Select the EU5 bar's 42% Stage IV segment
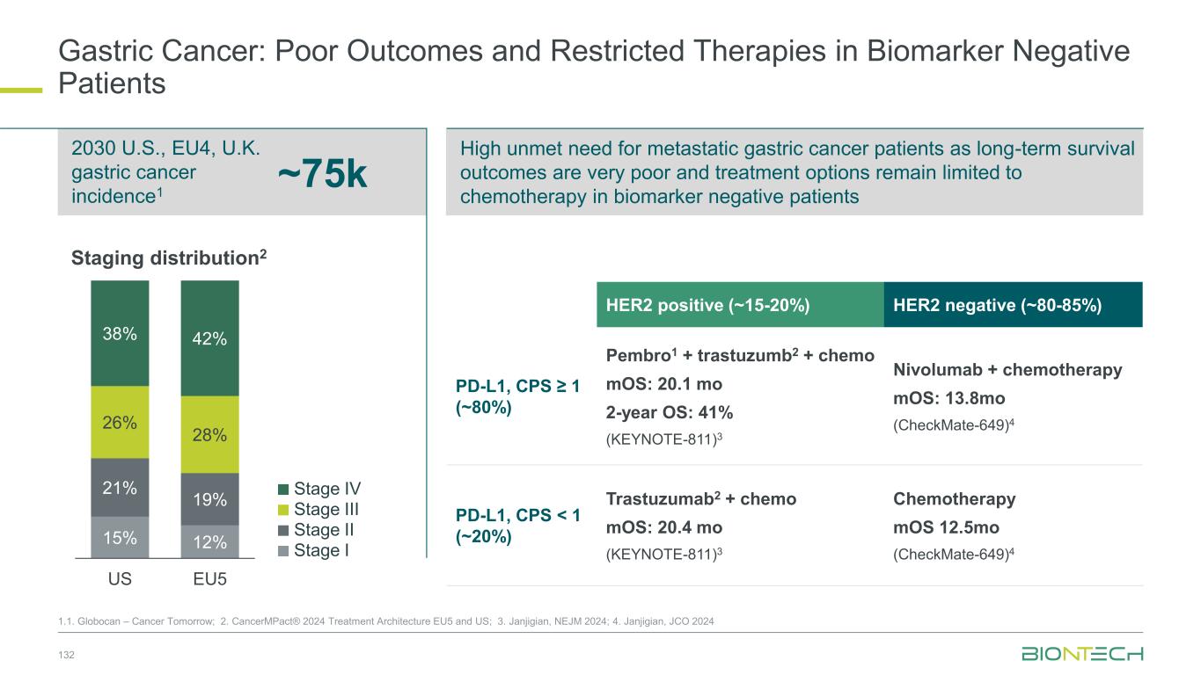The height and width of the screenshot is (675, 1201). [209, 337]
